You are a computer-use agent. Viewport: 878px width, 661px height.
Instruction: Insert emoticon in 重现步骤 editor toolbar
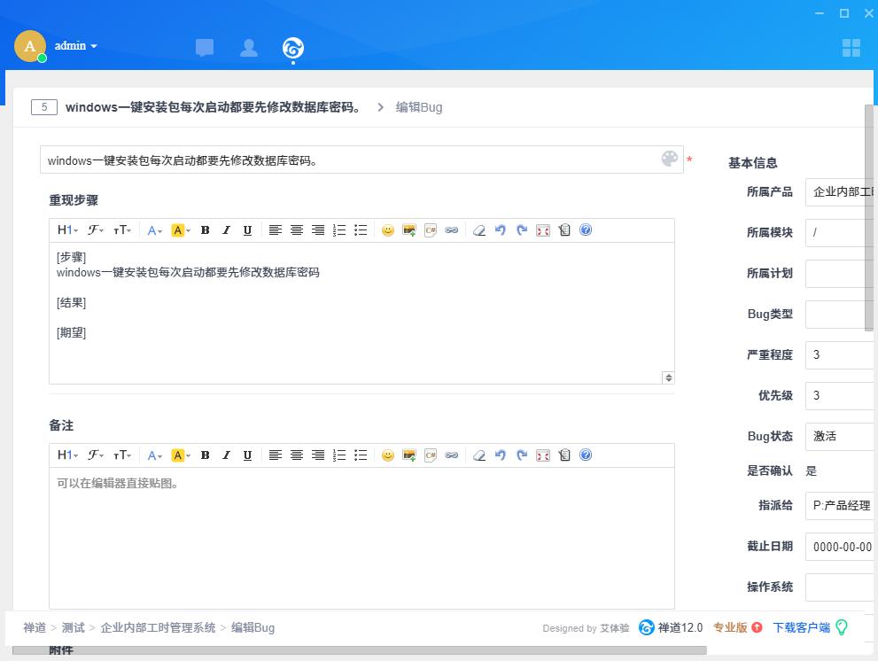[x=388, y=230]
